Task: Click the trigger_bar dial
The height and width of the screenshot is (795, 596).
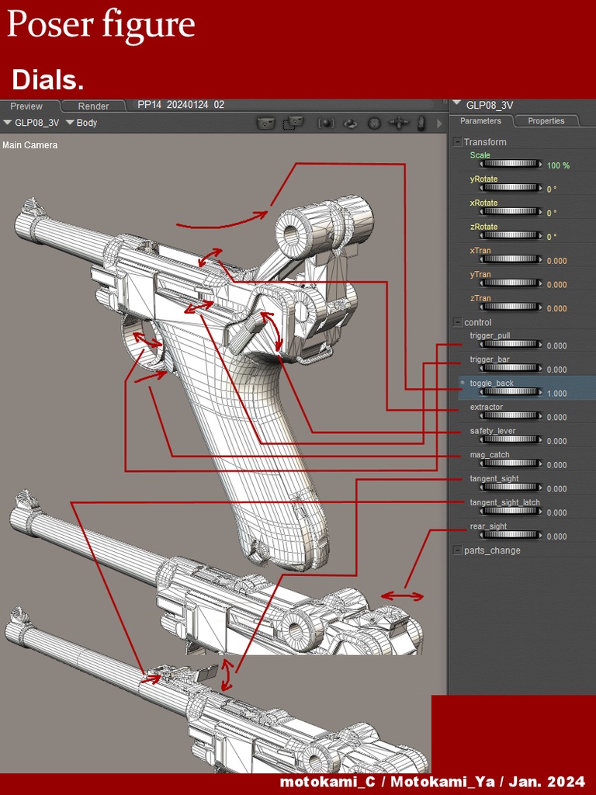Action: (x=511, y=368)
